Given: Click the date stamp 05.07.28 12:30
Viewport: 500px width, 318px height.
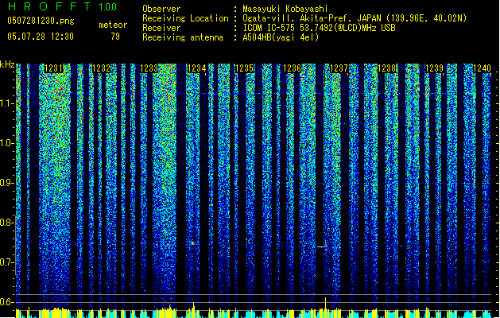Looking at the screenshot, I should [41, 37].
